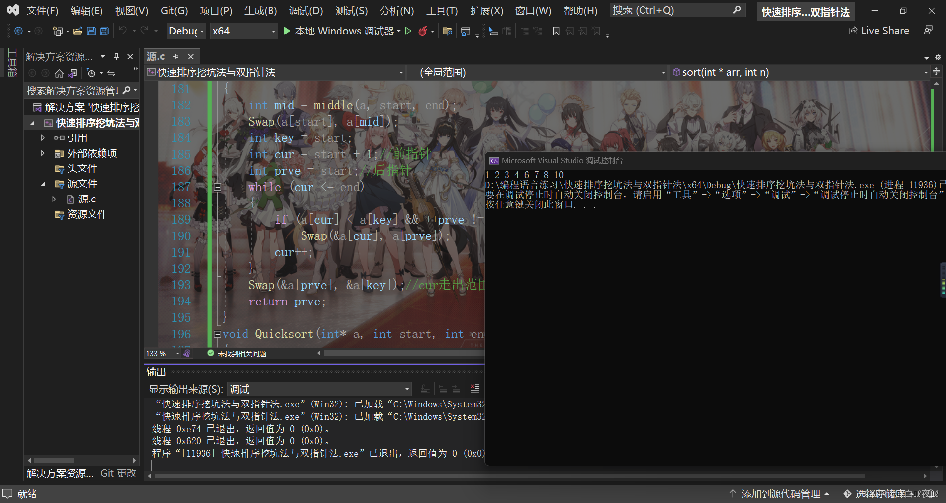Viewport: 946px width, 503px height.
Task: Open the 调试(D) menu
Action: [306, 11]
